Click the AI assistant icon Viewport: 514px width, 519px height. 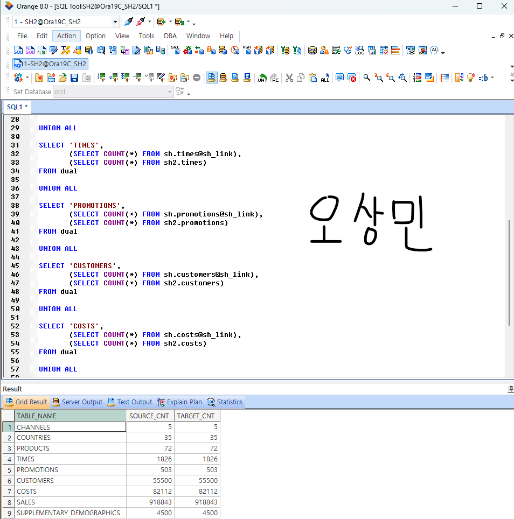coord(434,50)
